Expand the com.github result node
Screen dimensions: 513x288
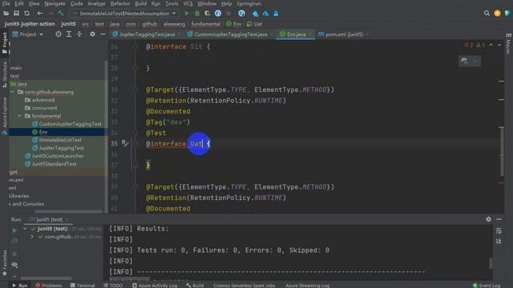pos(32,237)
